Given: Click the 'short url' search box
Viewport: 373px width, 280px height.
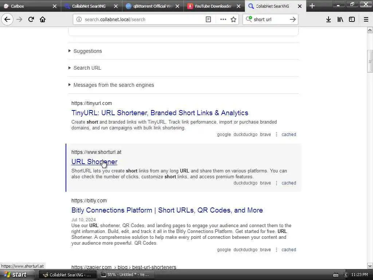Looking at the screenshot, I should (270, 20).
